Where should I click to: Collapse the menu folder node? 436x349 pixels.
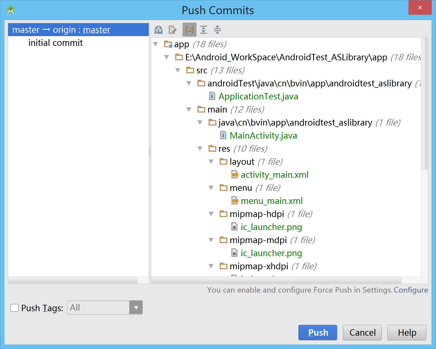coord(211,188)
